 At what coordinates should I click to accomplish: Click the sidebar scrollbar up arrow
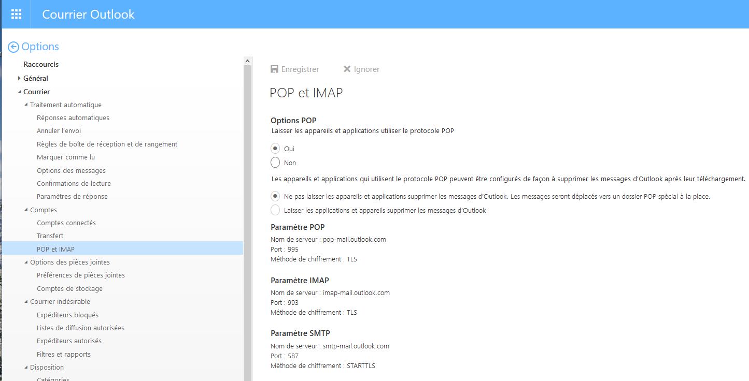(247, 61)
